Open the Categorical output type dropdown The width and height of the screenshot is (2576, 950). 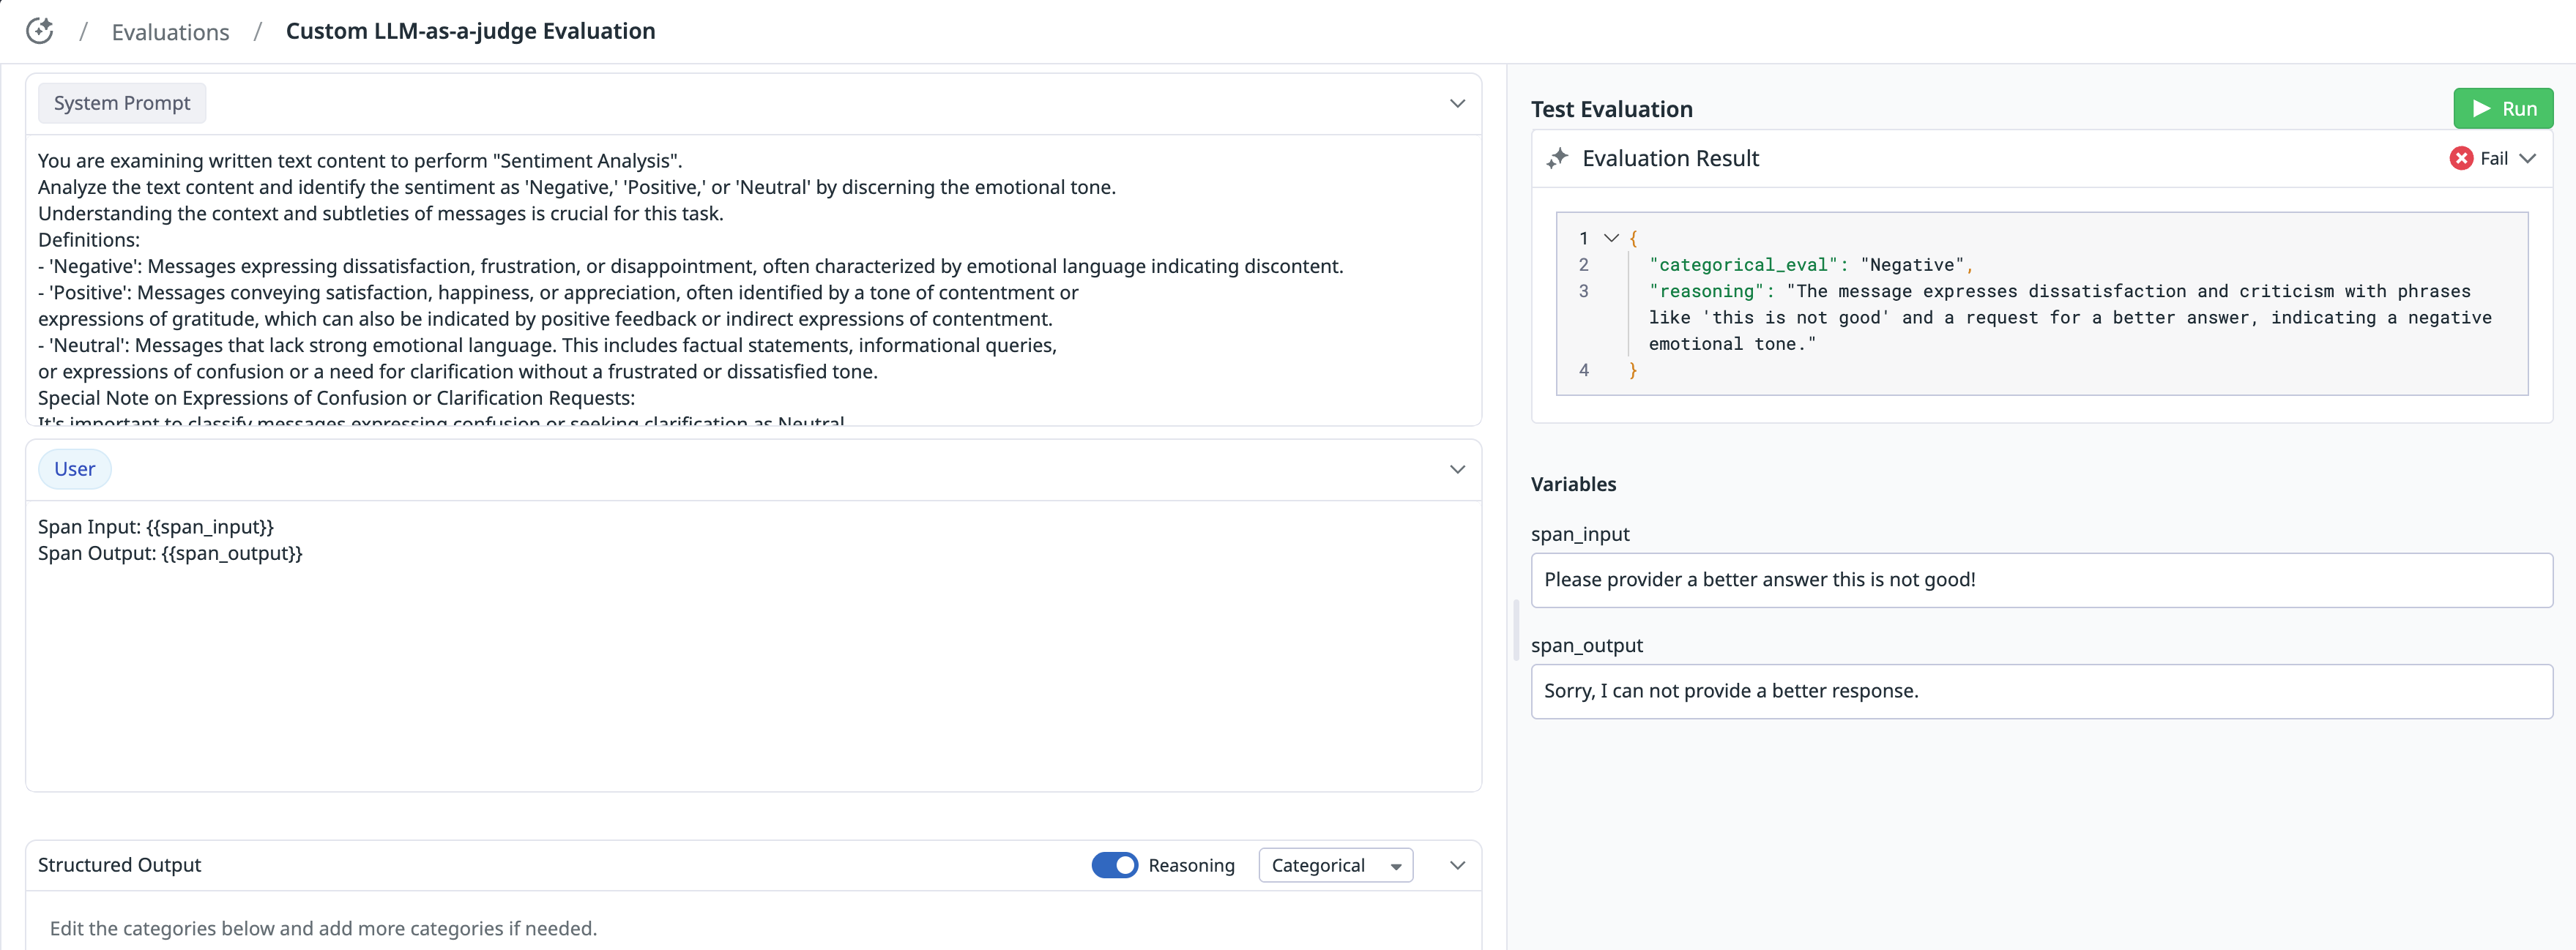1335,865
